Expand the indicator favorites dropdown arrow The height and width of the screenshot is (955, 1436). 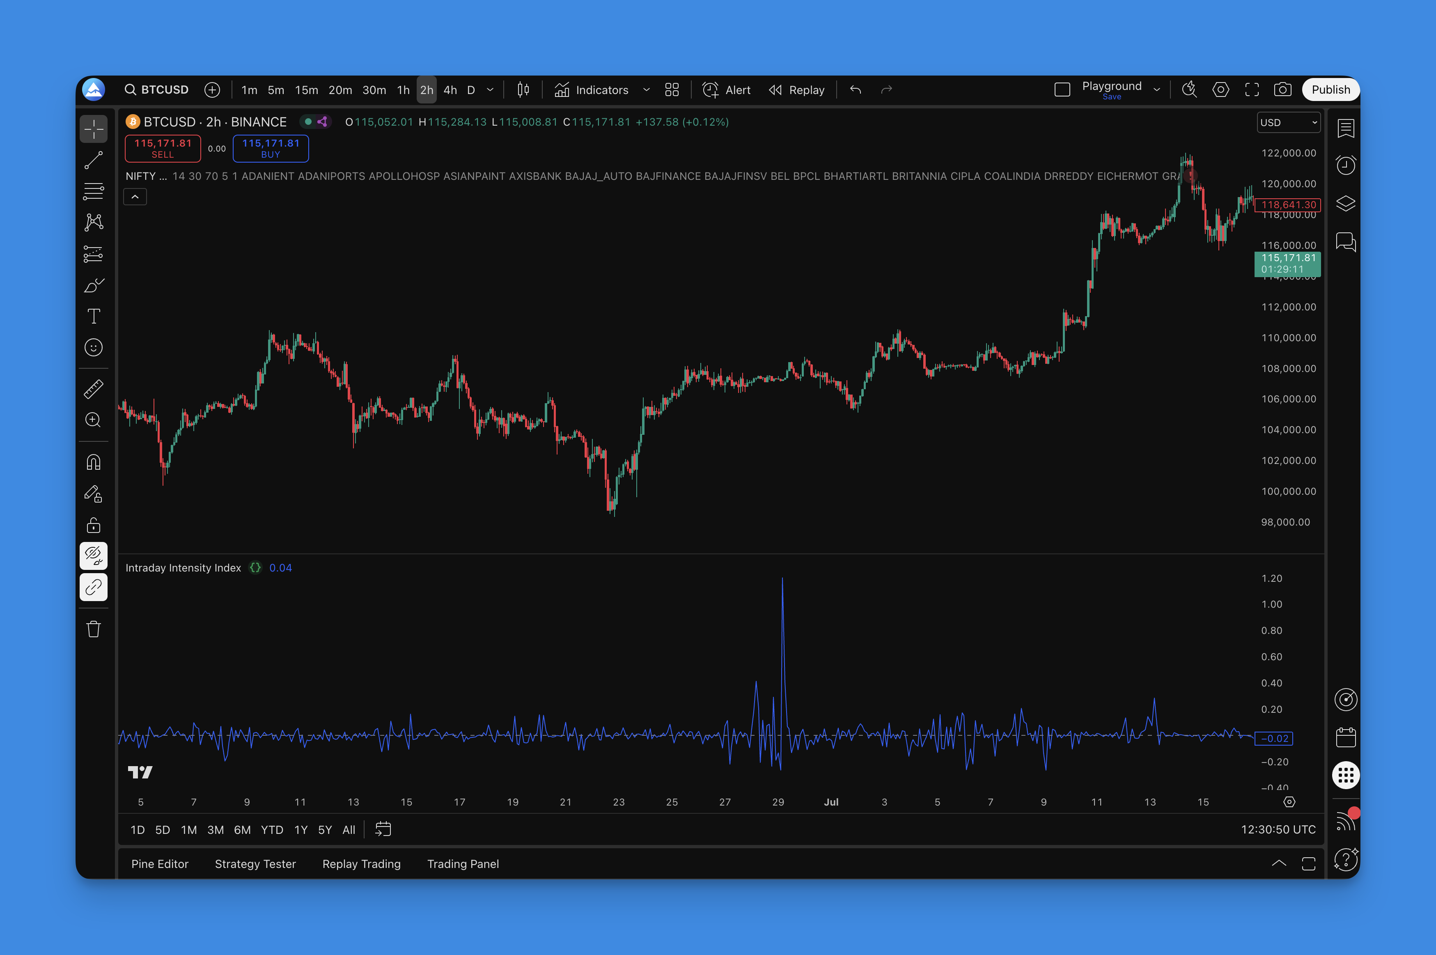click(646, 90)
